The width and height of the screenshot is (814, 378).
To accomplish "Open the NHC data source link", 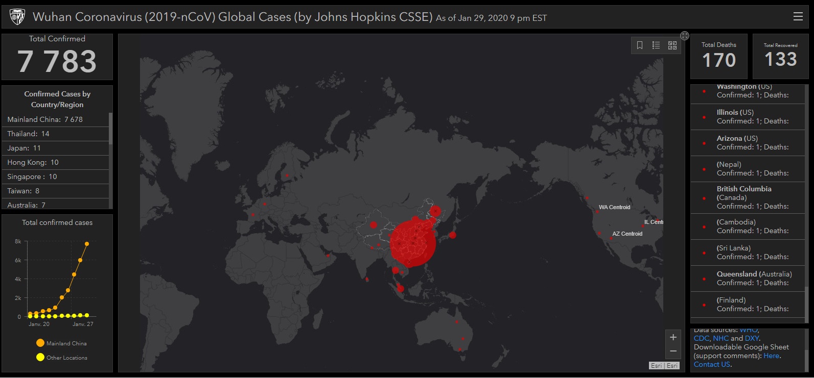I will (x=721, y=338).
